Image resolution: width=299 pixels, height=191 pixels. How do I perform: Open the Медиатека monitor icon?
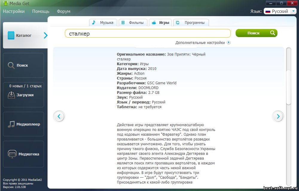click(12, 154)
